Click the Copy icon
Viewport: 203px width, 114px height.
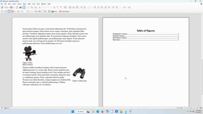[x=32, y=7]
